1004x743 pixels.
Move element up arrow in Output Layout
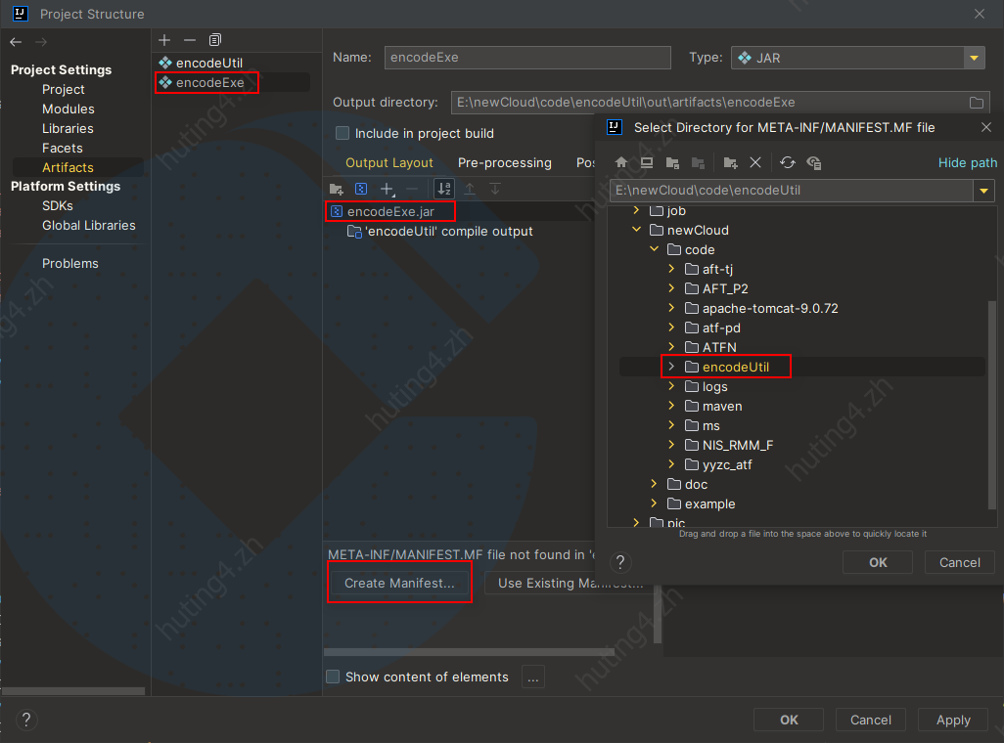[x=470, y=189]
